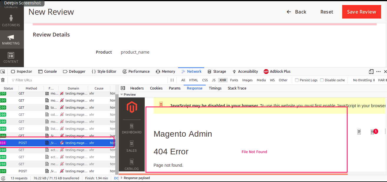This screenshot has width=387, height=182.
Task: Open the Params tab of request details
Action: (175, 88)
